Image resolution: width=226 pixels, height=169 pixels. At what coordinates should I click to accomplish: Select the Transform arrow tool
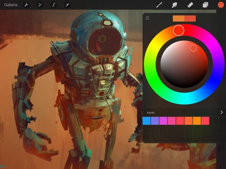[x=67, y=5]
